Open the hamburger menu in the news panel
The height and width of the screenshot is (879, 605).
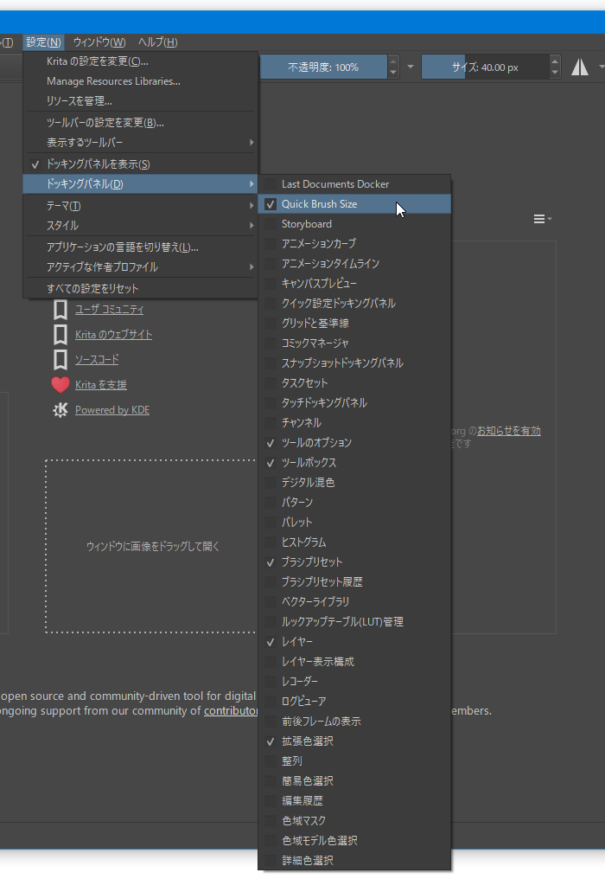(542, 219)
